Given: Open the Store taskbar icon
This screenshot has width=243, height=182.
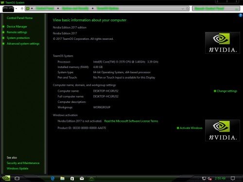Looking at the screenshot, I should (x=72, y=179).
